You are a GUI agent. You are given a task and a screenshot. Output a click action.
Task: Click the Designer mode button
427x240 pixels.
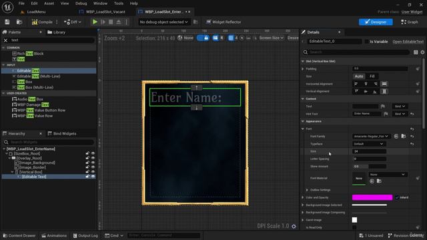tap(376, 22)
